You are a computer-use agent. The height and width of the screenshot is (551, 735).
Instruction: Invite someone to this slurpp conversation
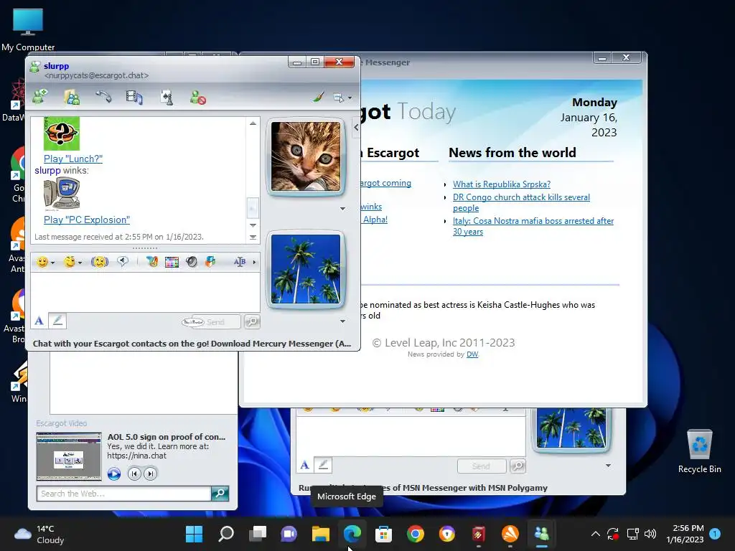pos(40,97)
